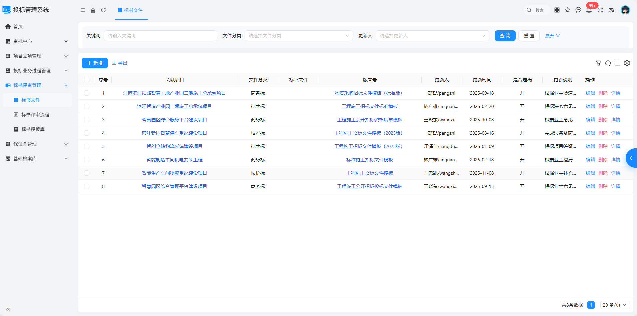
Task: Click the 重置 reset button
Action: tap(529, 36)
